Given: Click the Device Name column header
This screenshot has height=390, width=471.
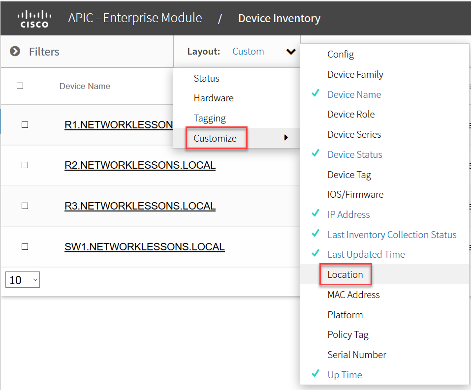Looking at the screenshot, I should tap(85, 86).
